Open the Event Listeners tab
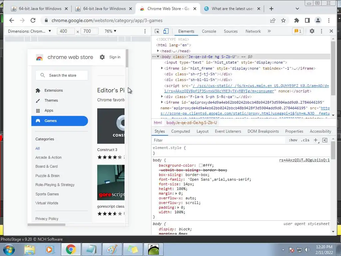 click(228, 131)
